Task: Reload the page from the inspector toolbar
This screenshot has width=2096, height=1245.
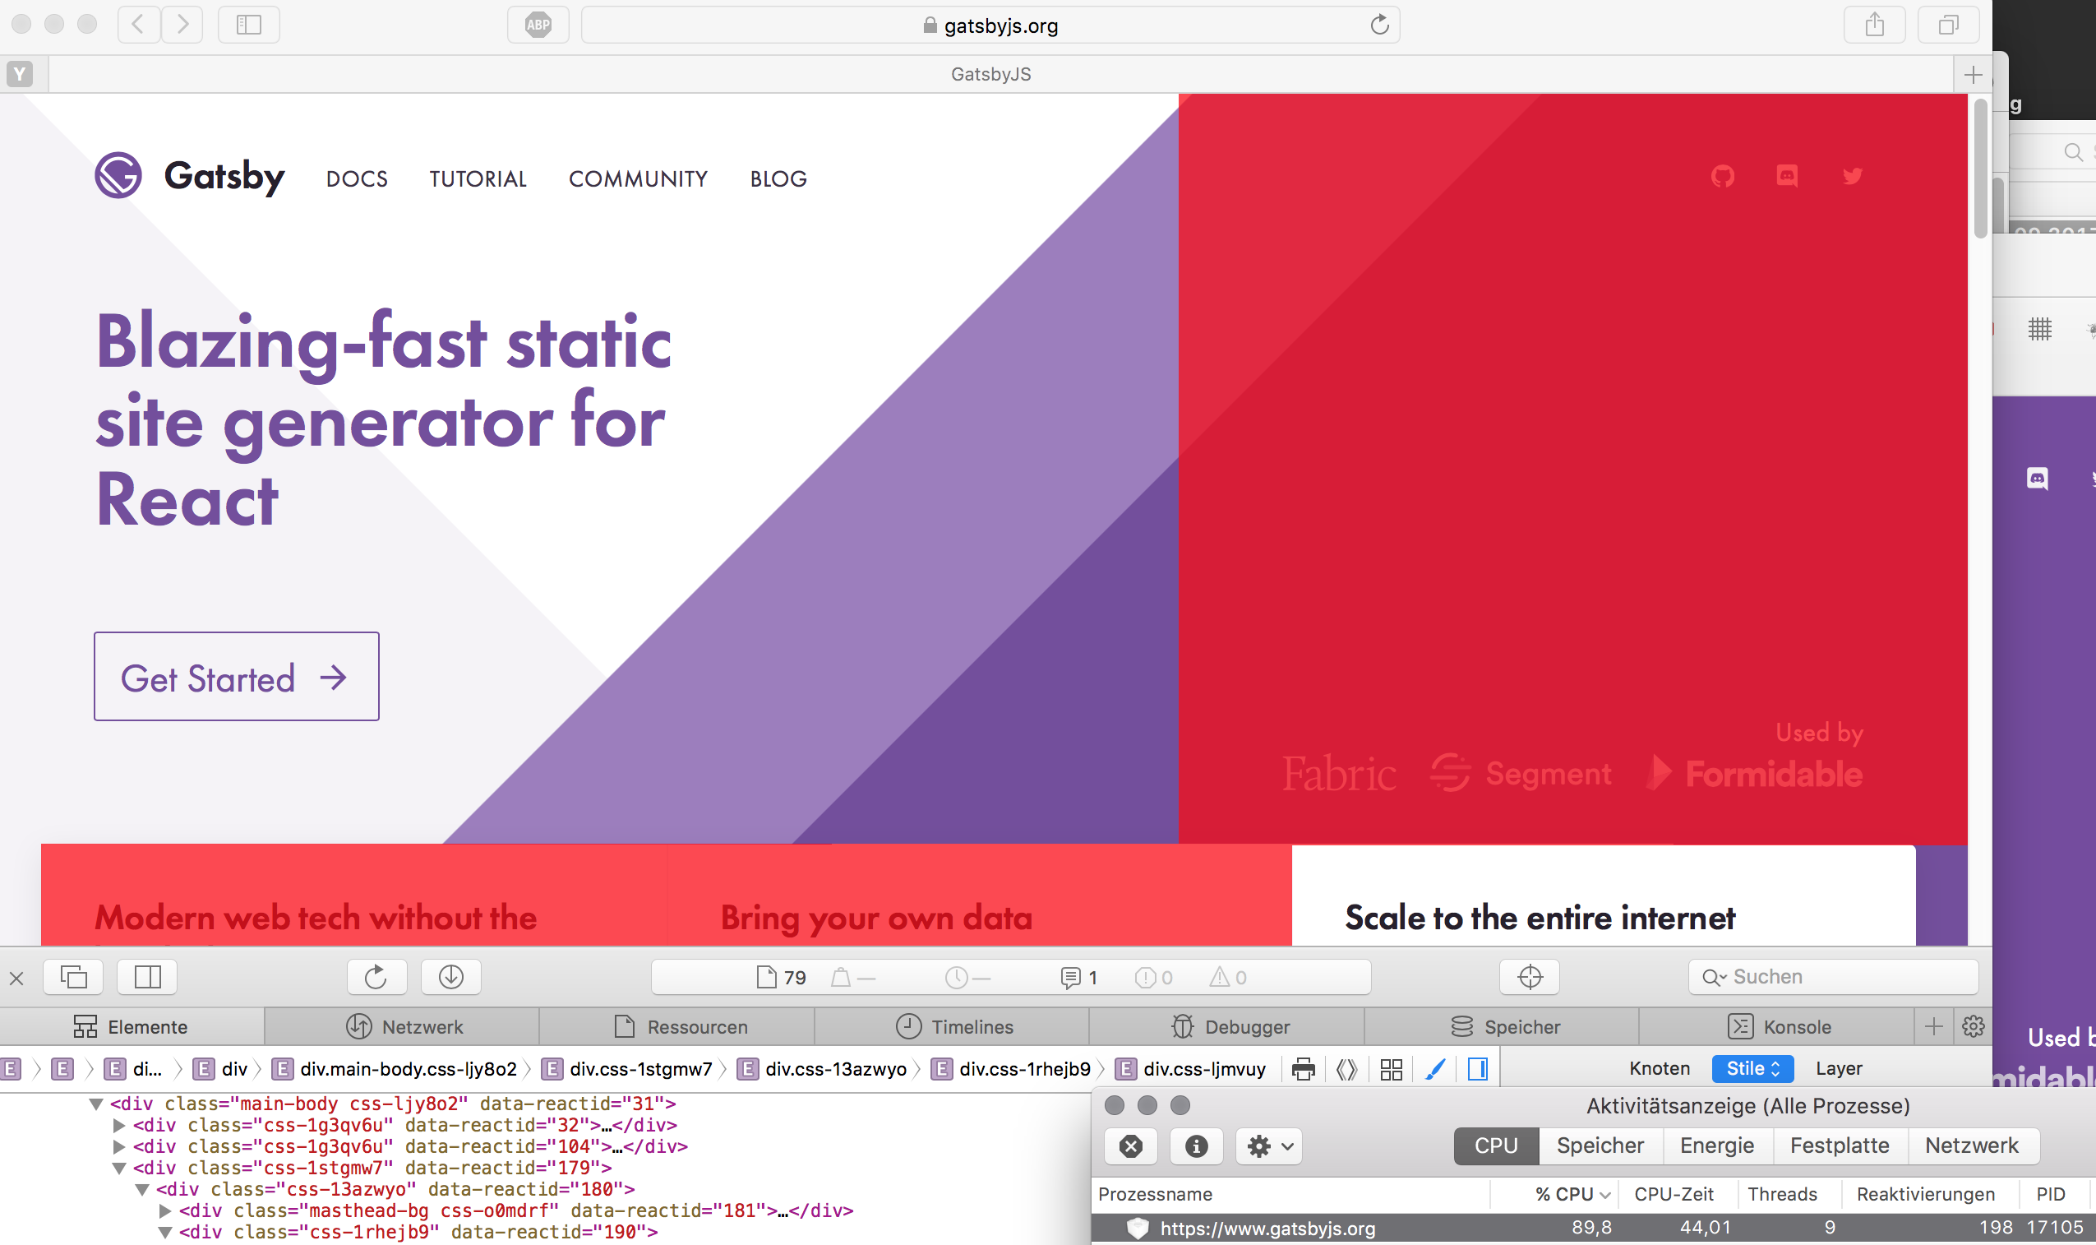Action: (376, 977)
